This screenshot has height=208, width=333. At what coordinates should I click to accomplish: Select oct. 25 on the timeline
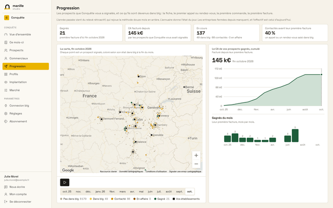pos(67,191)
